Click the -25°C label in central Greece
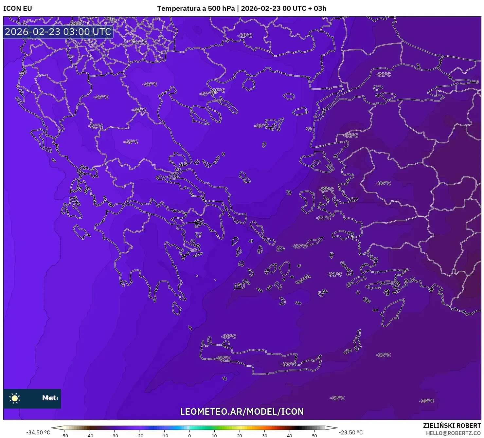Viewport: 484px width, 438px height. [x=131, y=141]
